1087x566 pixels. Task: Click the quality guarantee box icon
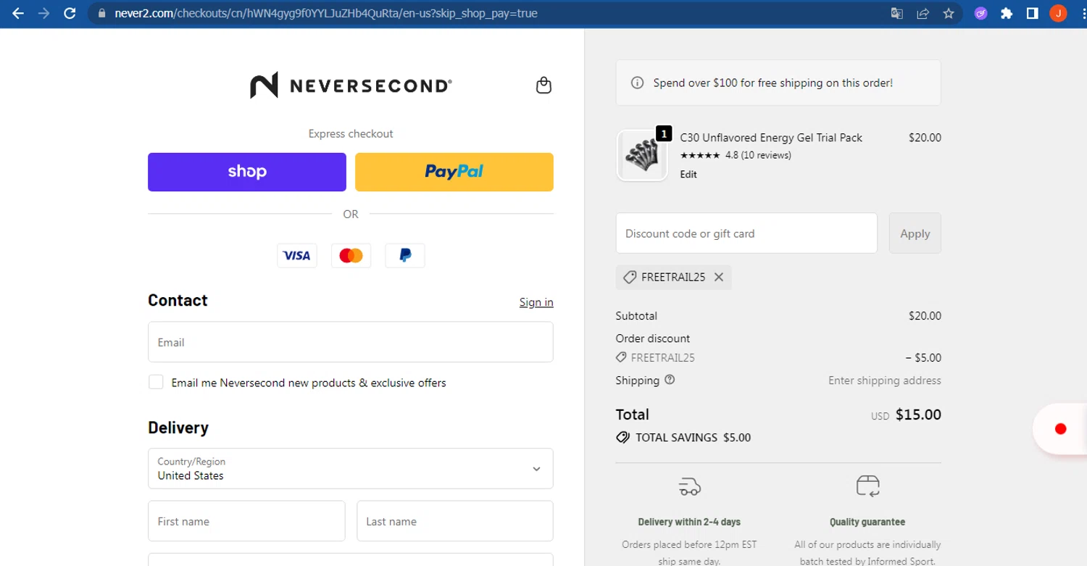click(867, 486)
